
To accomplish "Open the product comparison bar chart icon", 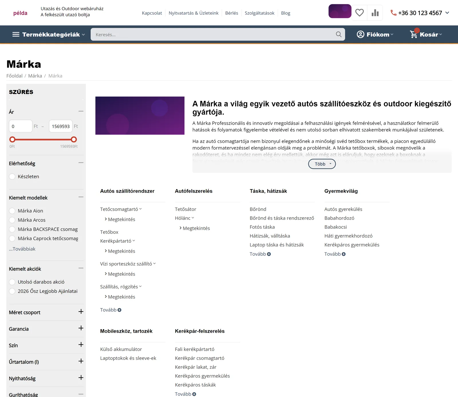I will coord(375,13).
